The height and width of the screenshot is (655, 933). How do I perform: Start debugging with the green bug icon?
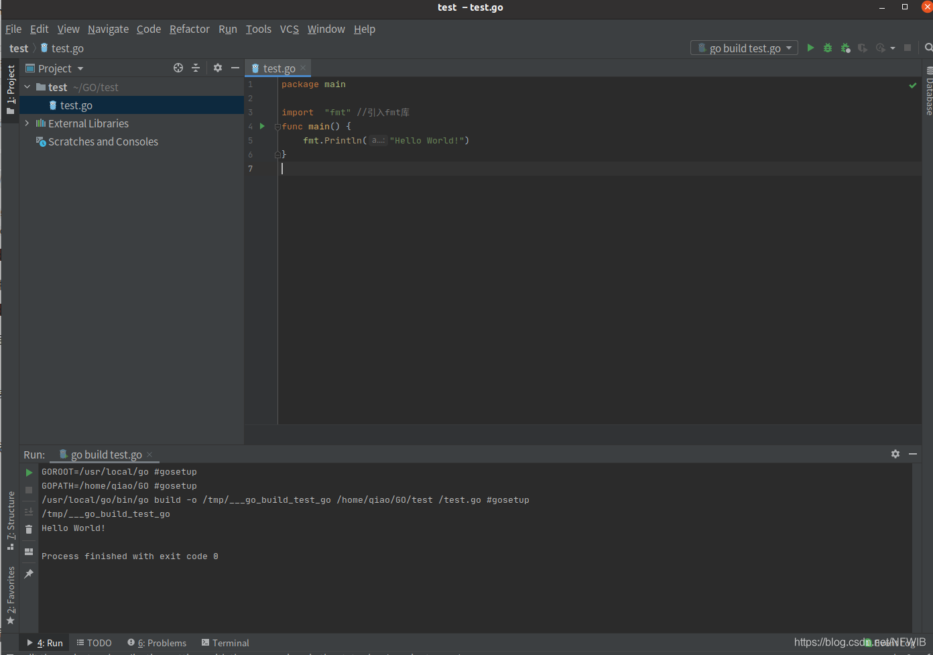pos(828,48)
